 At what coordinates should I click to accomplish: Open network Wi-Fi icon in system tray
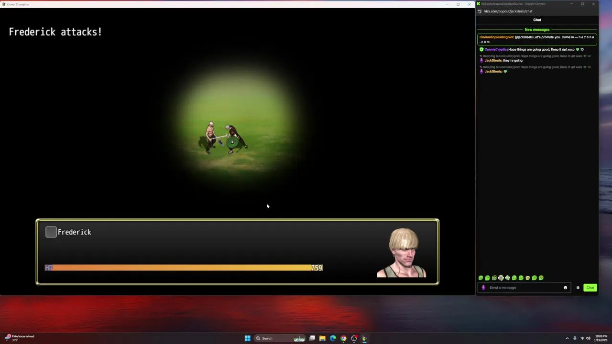click(x=582, y=338)
